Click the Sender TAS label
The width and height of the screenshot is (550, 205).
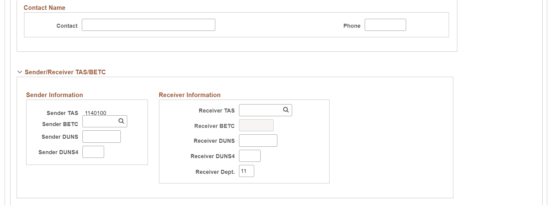[62, 113]
